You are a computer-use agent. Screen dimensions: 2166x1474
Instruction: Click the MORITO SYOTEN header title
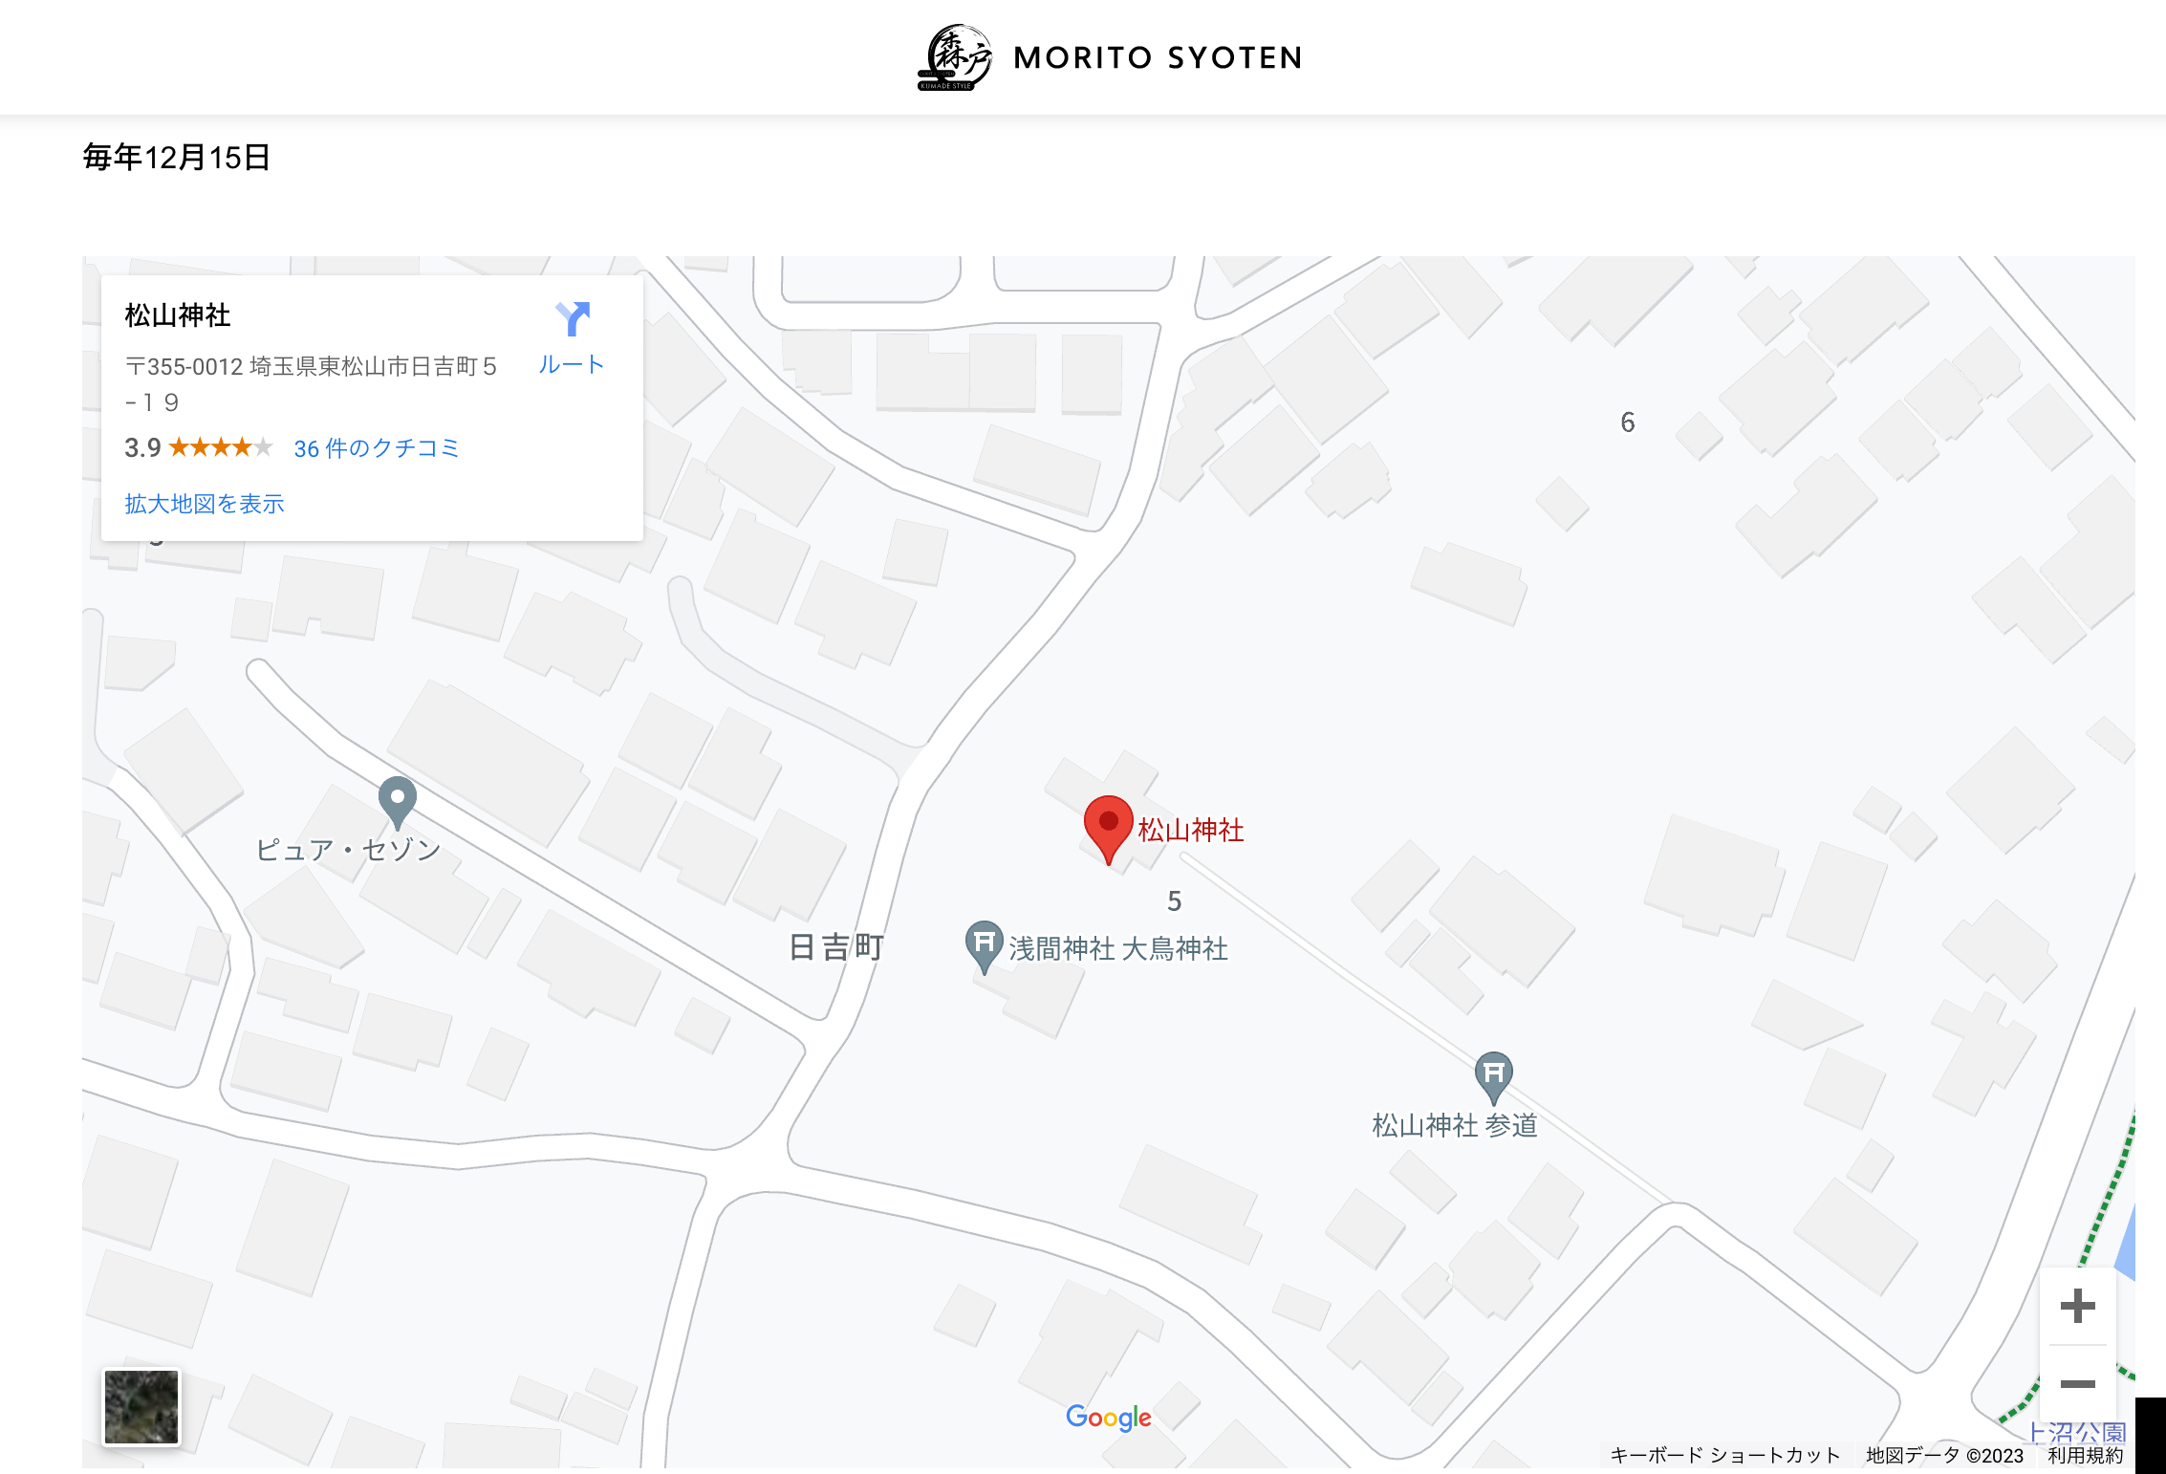tap(1158, 57)
